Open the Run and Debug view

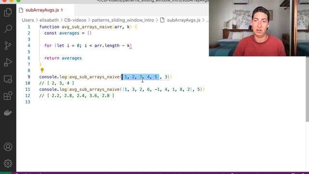tap(8, 62)
